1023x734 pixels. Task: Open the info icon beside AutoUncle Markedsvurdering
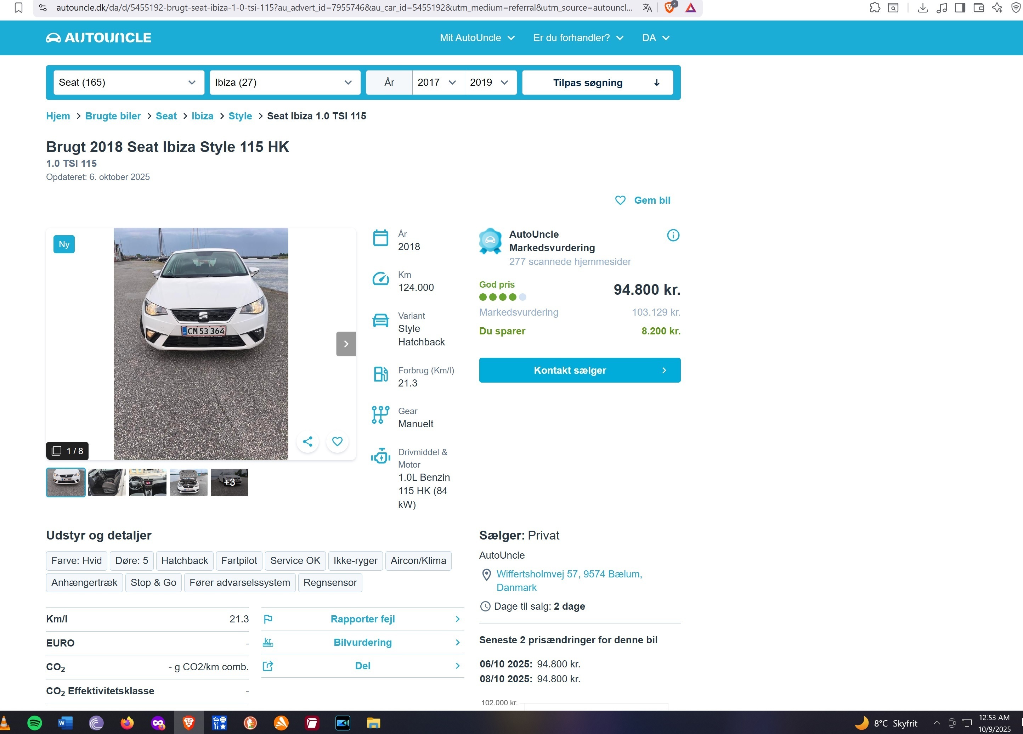click(x=673, y=235)
